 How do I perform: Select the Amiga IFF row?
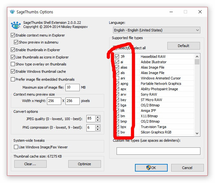148,111
